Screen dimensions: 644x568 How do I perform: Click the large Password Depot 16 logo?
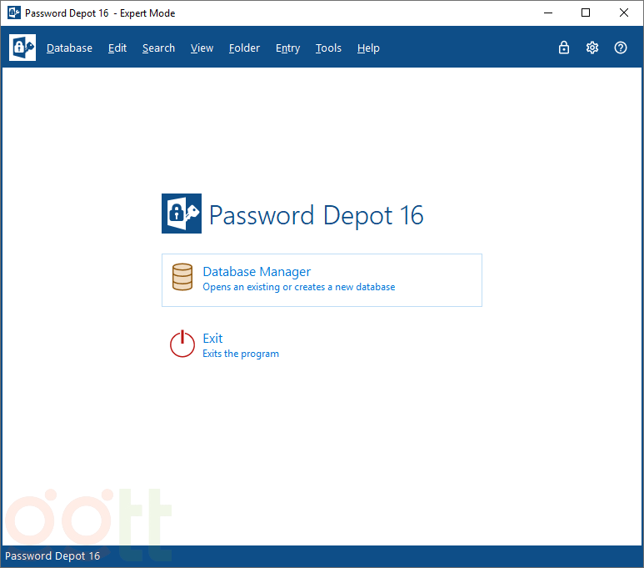(182, 214)
